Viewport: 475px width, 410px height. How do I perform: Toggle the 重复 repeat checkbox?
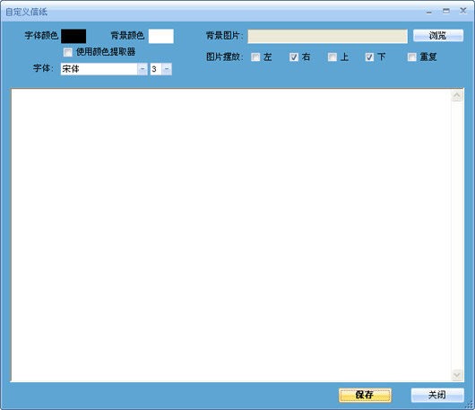point(412,57)
